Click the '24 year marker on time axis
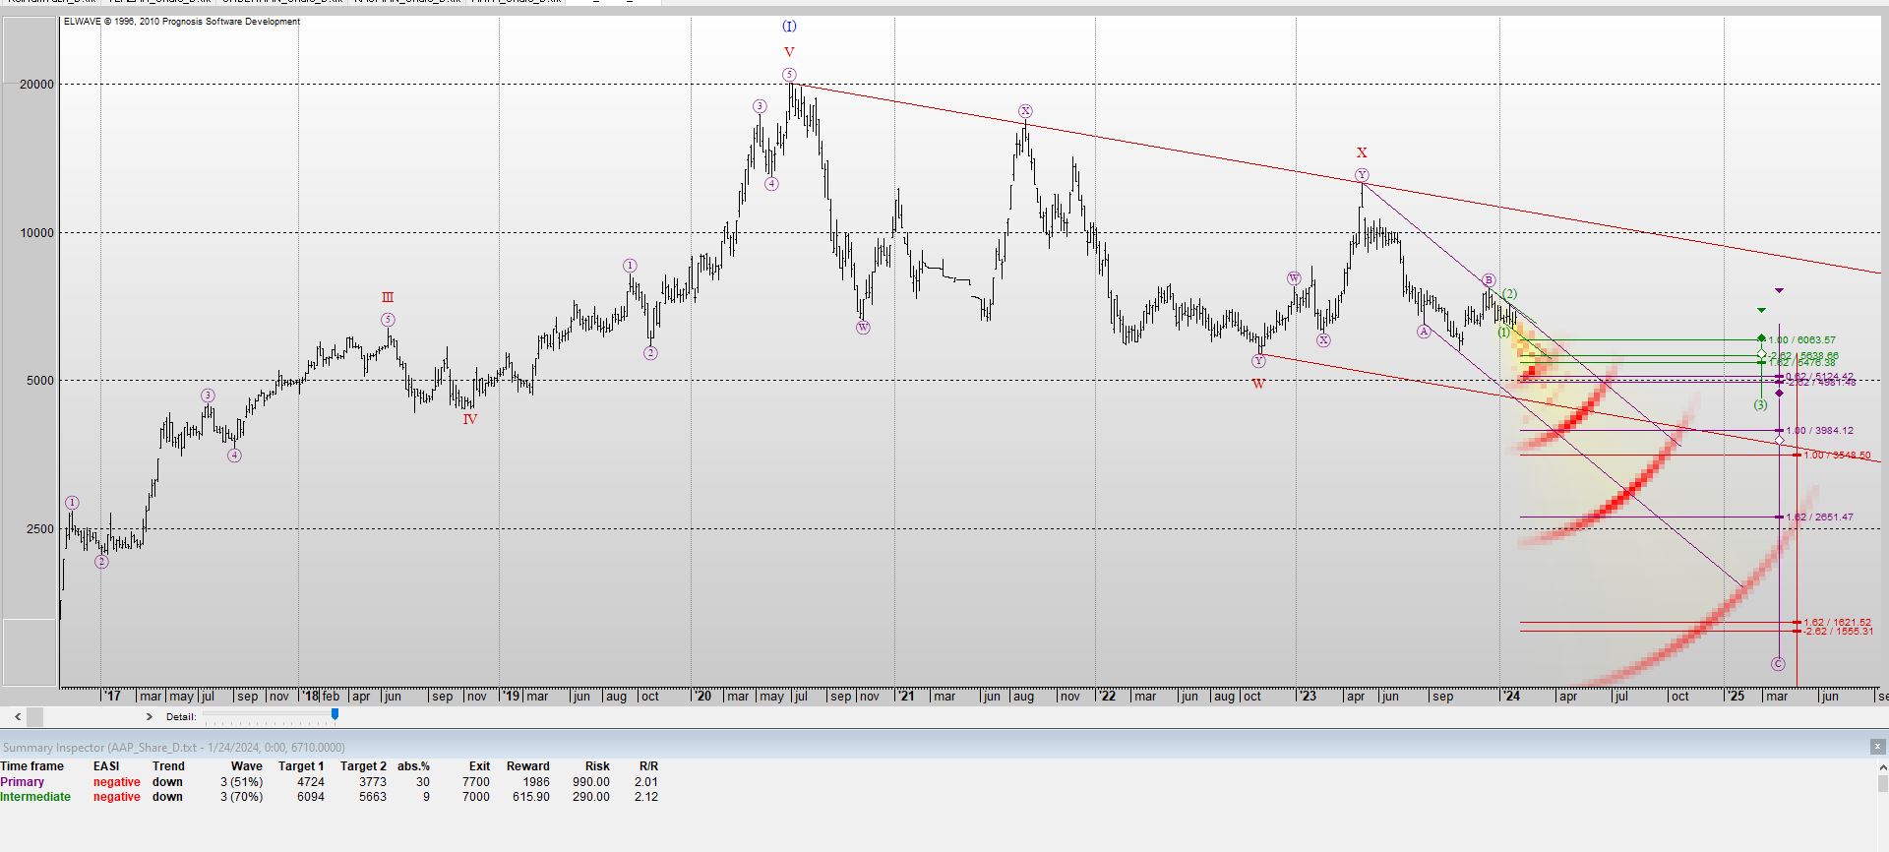Viewport: 1889px width, 852px height. coord(1510,696)
